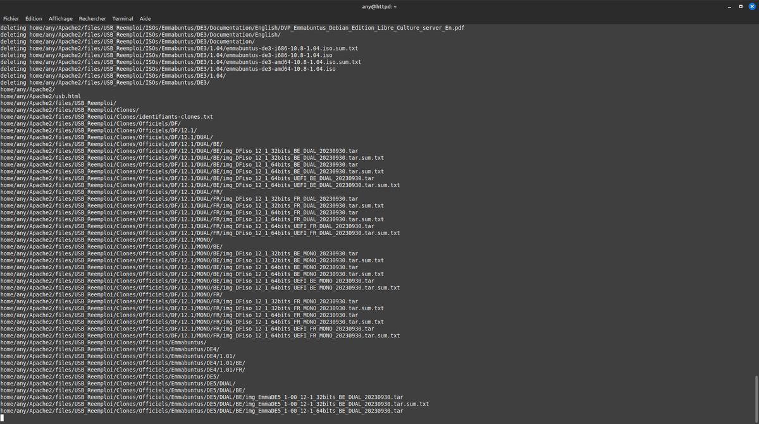Open the Affichage menu

[60, 18]
